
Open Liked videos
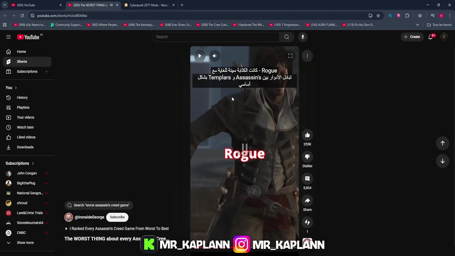tap(27, 137)
